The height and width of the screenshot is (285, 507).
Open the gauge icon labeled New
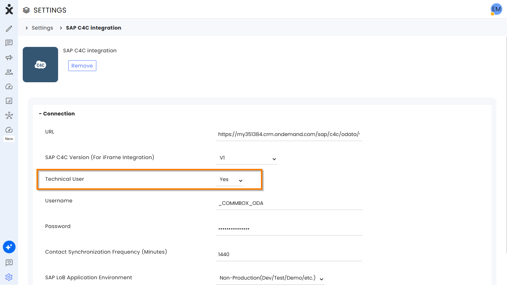tap(9, 130)
